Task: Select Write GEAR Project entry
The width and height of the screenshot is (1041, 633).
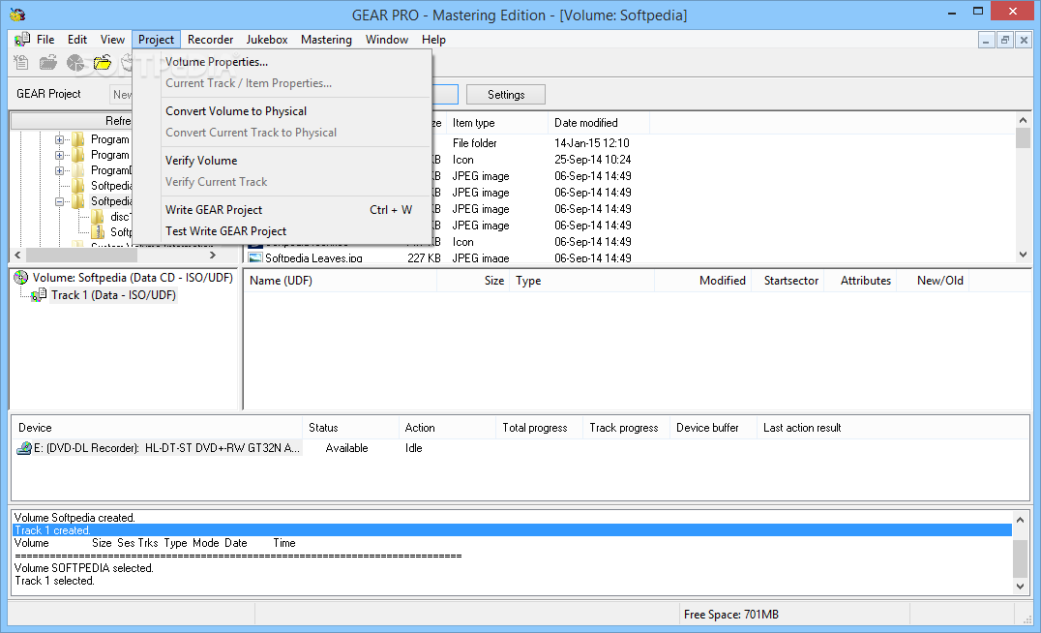Action: tap(283, 209)
